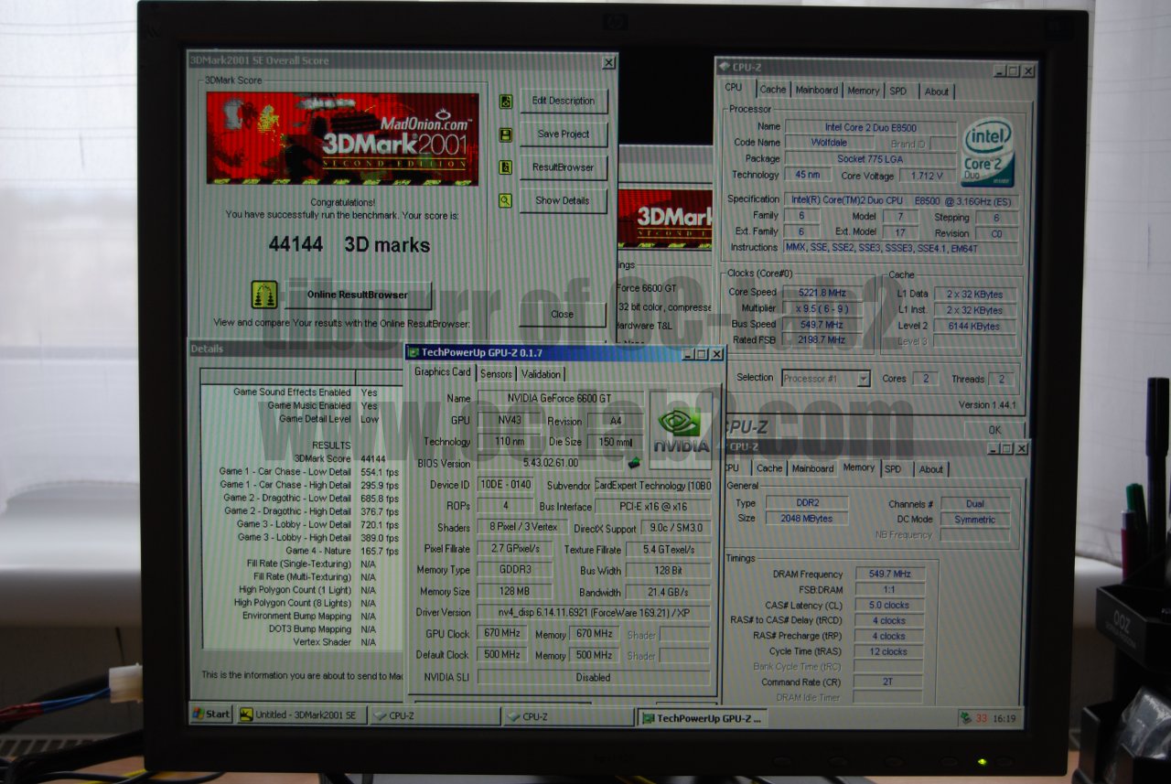Click the floppy disk Save Project icon
1171x784 pixels.
[x=506, y=134]
